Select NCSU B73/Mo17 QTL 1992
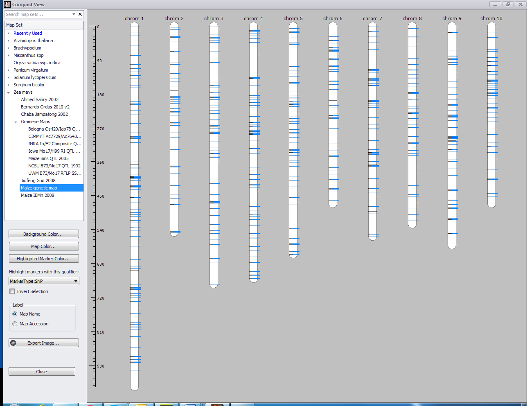This screenshot has height=406, width=527. 54,166
